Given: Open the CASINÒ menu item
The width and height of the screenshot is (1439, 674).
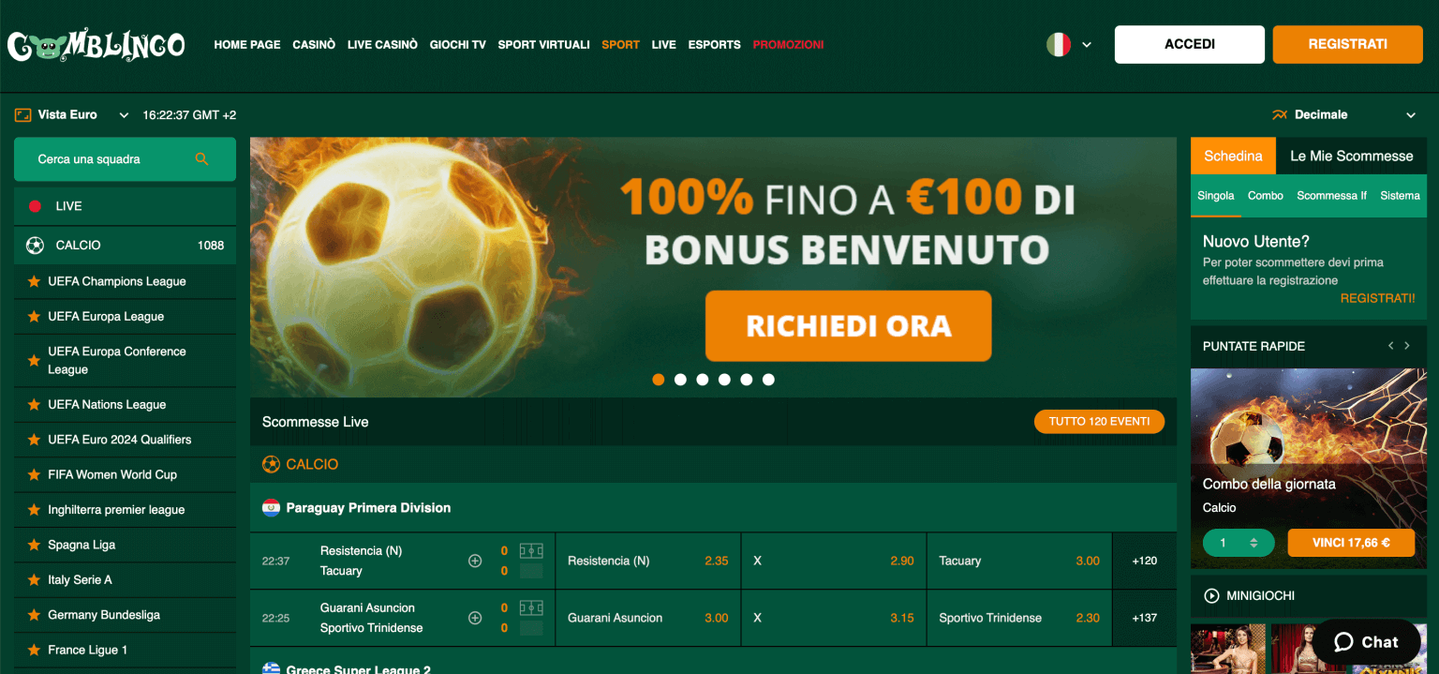Looking at the screenshot, I should [314, 45].
